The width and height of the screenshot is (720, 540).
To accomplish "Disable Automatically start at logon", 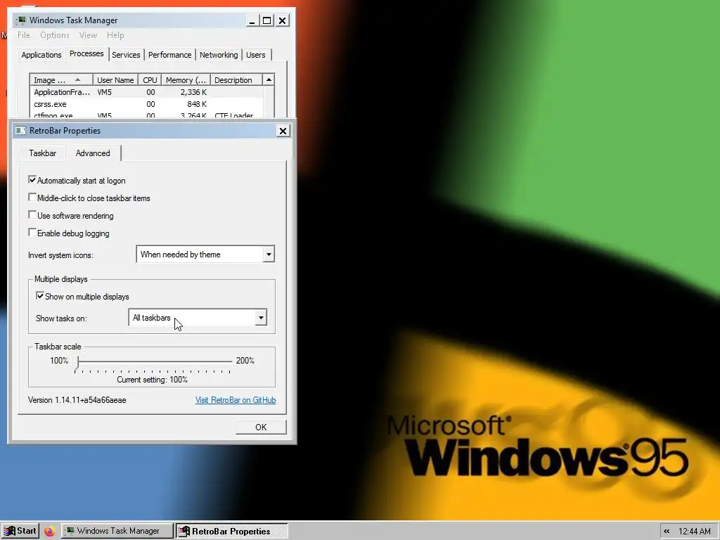I will tap(32, 179).
